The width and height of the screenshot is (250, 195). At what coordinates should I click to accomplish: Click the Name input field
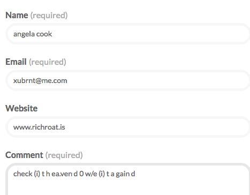(x=128, y=34)
